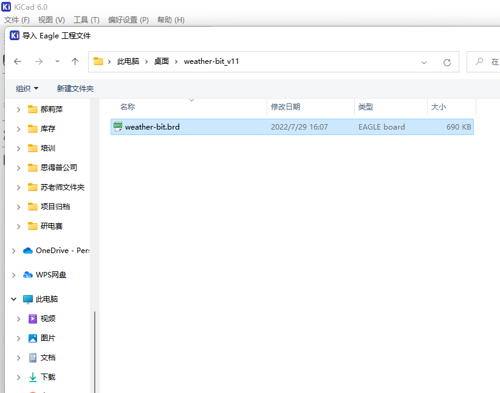Open the address bar history dropdown
This screenshot has width=500, height=393.
point(424,62)
